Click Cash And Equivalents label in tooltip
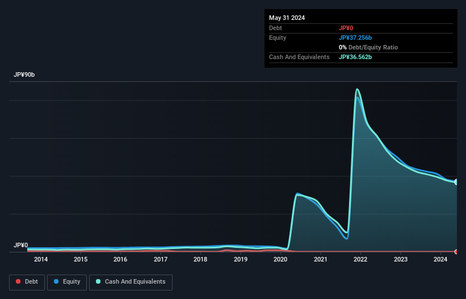 point(299,57)
